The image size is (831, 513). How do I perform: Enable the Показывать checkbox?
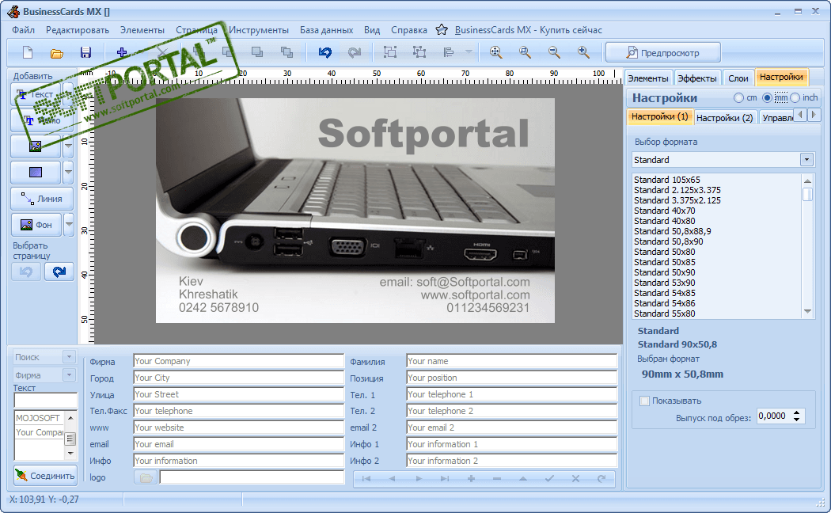644,401
